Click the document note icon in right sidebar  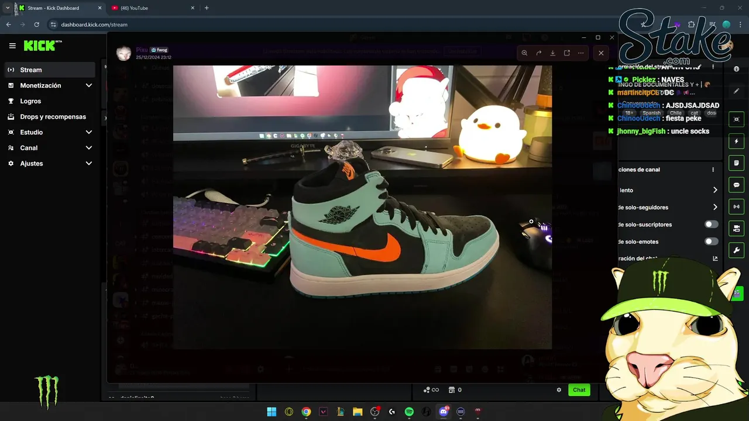coord(737,163)
